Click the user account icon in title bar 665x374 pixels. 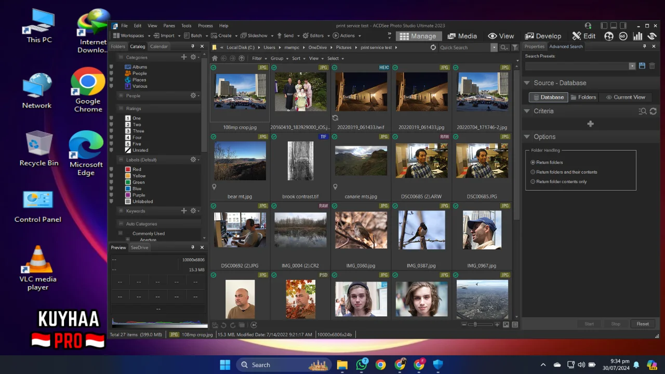pos(588,25)
